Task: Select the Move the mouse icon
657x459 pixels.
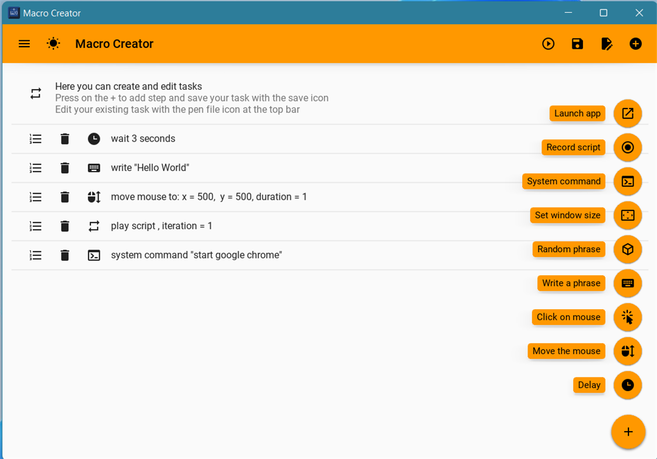Action: tap(628, 351)
